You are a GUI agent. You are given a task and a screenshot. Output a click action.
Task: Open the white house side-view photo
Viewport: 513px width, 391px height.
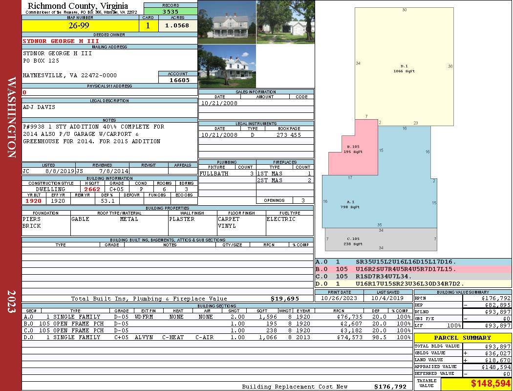[x=227, y=66]
